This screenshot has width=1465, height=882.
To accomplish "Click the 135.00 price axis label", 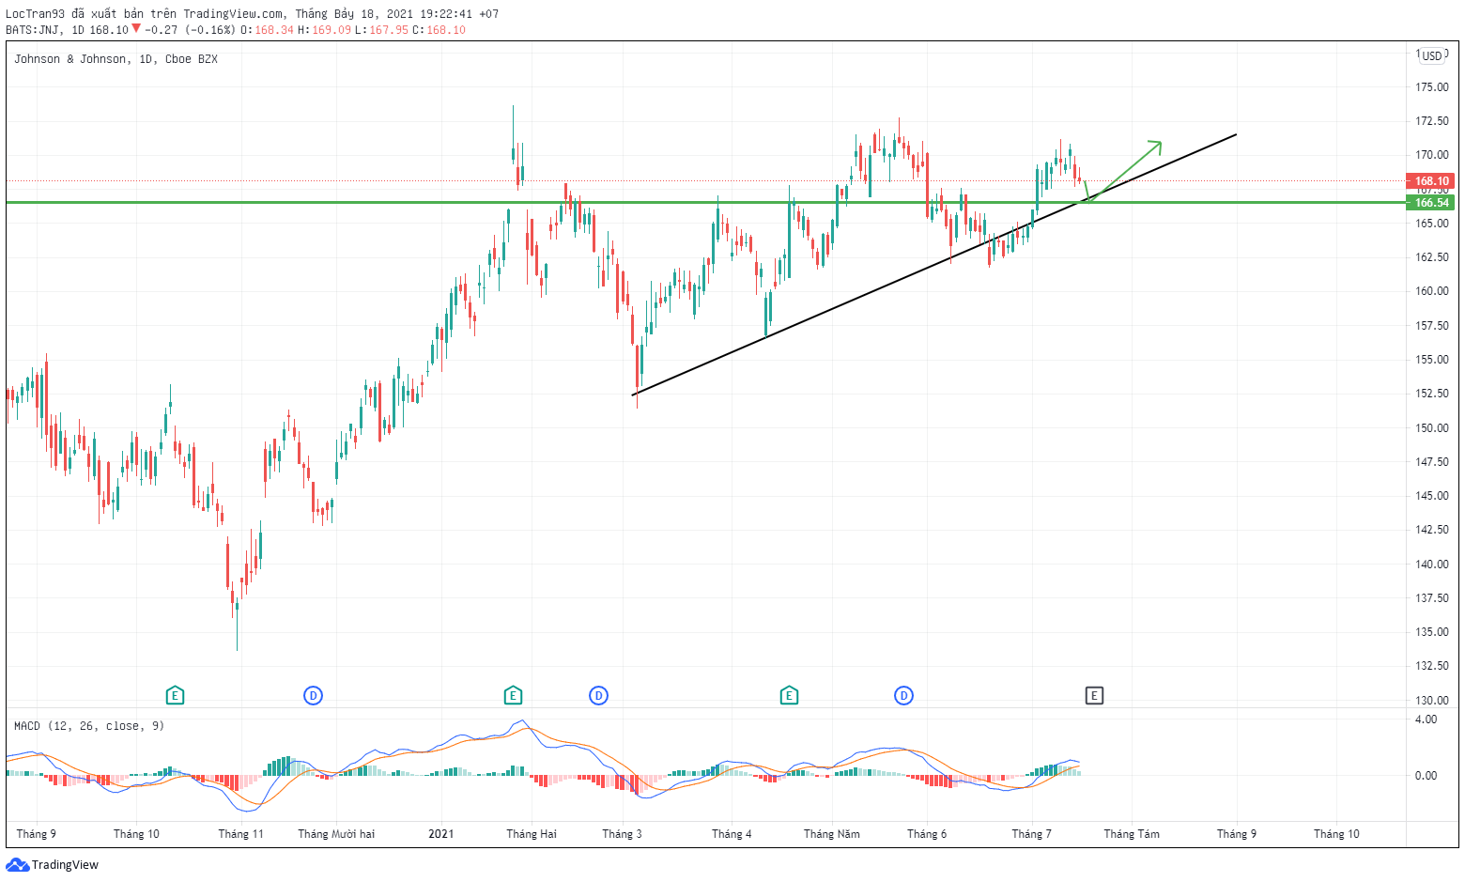I will pyautogui.click(x=1432, y=632).
